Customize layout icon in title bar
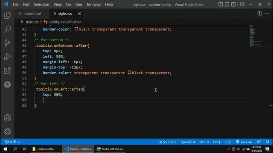 242,4
